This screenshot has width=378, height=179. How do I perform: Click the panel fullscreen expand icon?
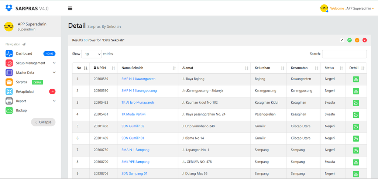click(x=342, y=40)
